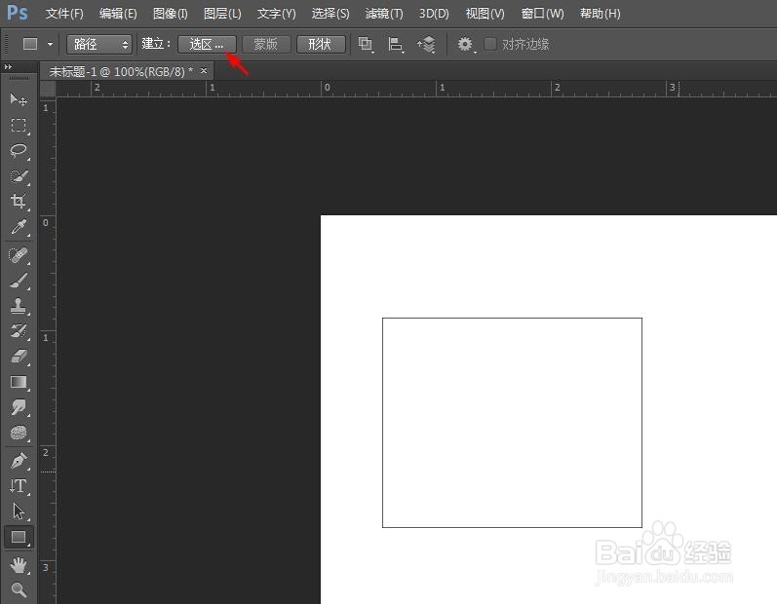Open the 路径 tool mode dropdown
This screenshot has height=604, width=777.
point(99,44)
